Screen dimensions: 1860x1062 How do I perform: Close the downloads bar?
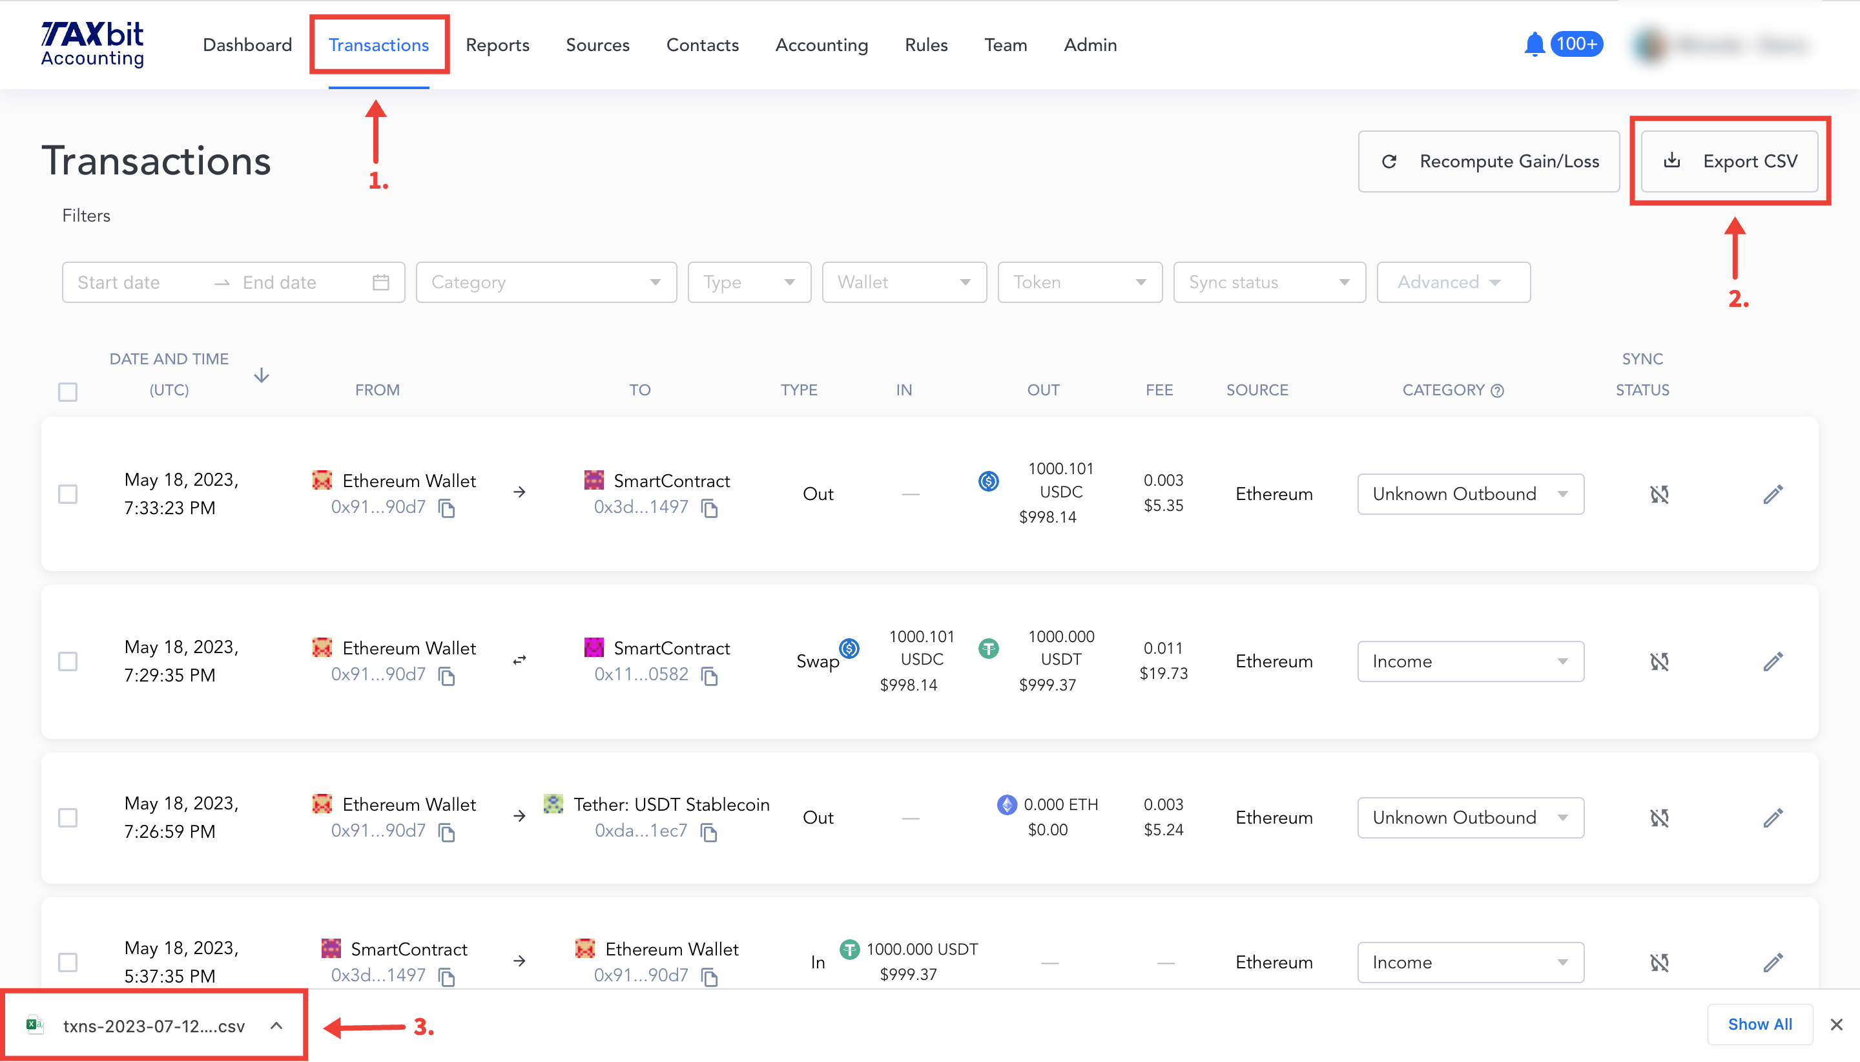[x=1836, y=1025]
